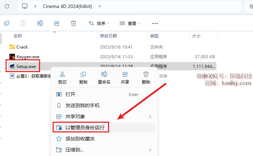Screen dimensions: 253x156
Task: Click the 1,111,944 size cell for Setup.exe
Action: [x=204, y=67]
